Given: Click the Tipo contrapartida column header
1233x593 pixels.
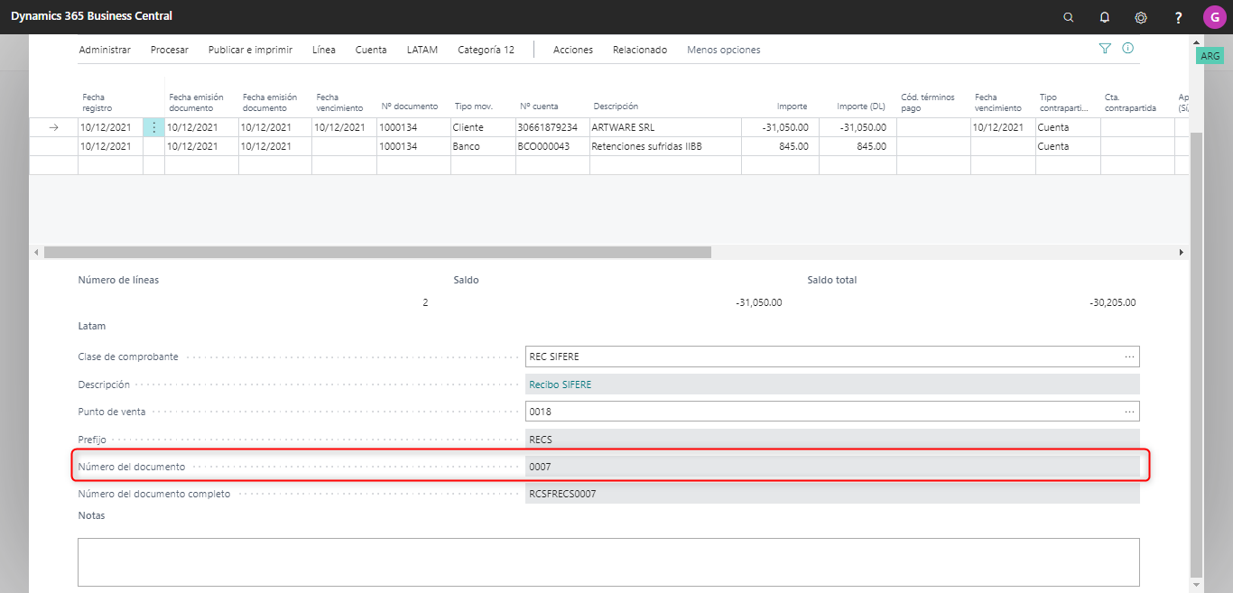Looking at the screenshot, I should pyautogui.click(x=1064, y=102).
